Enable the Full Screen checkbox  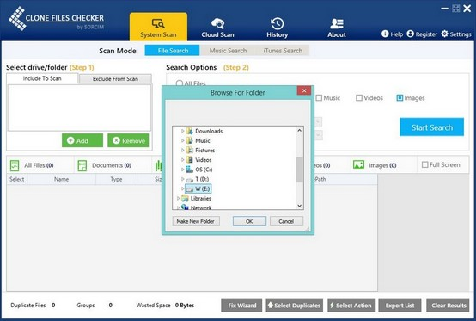pyautogui.click(x=425, y=164)
